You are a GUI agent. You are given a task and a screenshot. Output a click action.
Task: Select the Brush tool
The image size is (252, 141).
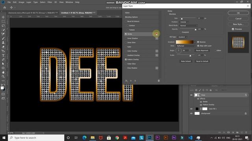pos(3,38)
